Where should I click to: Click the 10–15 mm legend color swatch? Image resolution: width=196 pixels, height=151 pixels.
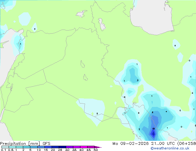tap(41, 147)
